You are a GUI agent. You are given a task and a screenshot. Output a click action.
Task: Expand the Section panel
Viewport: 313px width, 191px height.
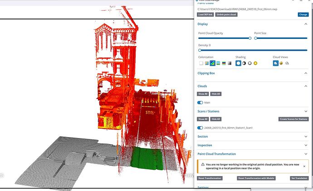(306, 136)
